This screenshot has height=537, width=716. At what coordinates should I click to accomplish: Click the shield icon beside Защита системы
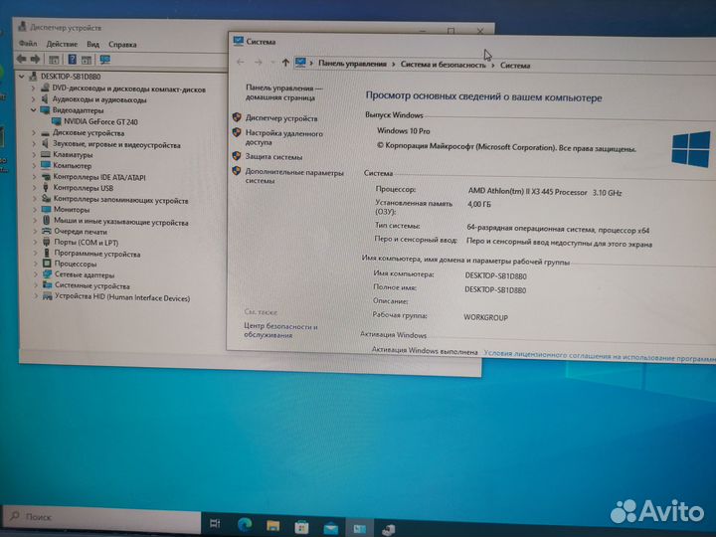coord(237,156)
